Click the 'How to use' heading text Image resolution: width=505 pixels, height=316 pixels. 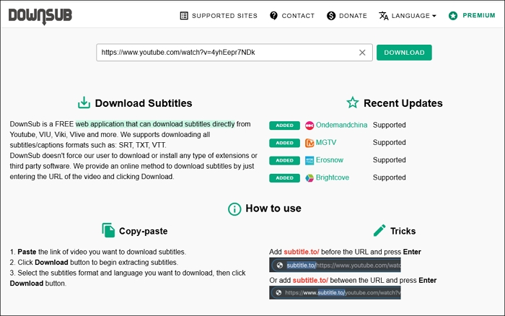[x=273, y=209]
